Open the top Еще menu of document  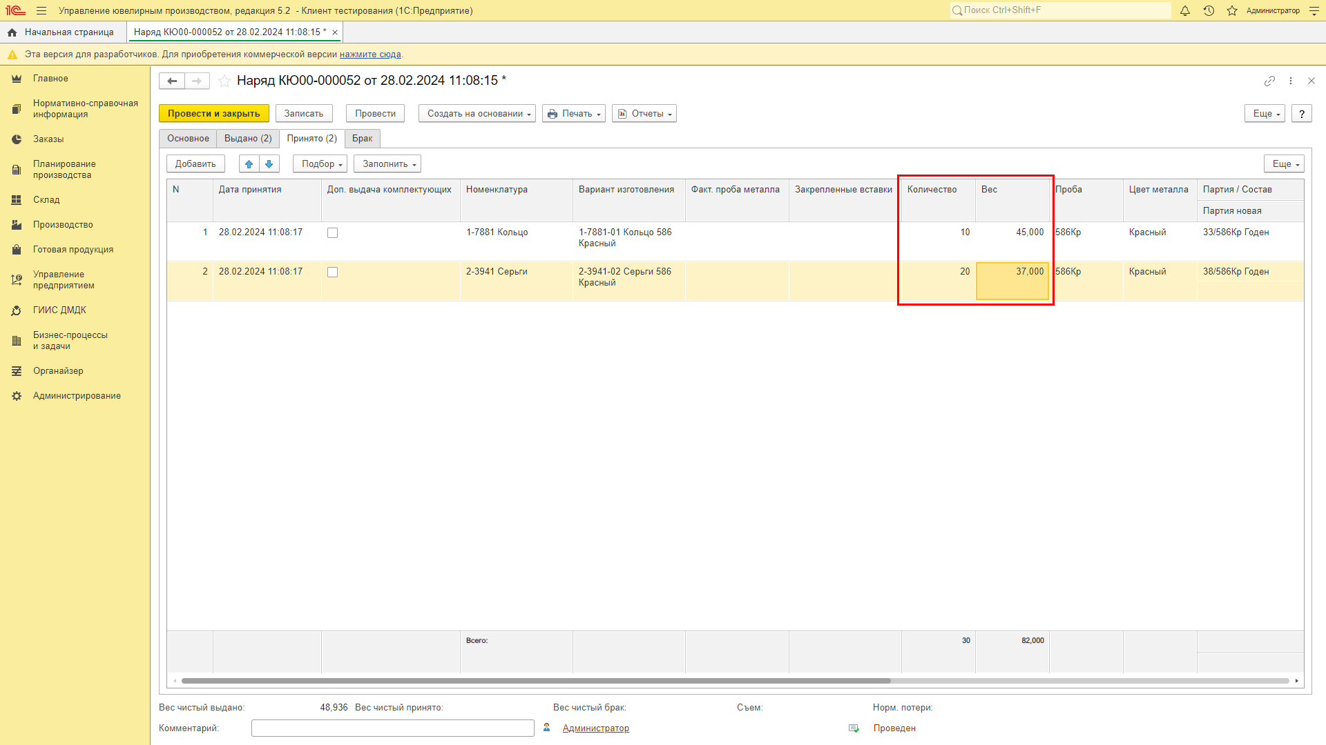coord(1265,114)
